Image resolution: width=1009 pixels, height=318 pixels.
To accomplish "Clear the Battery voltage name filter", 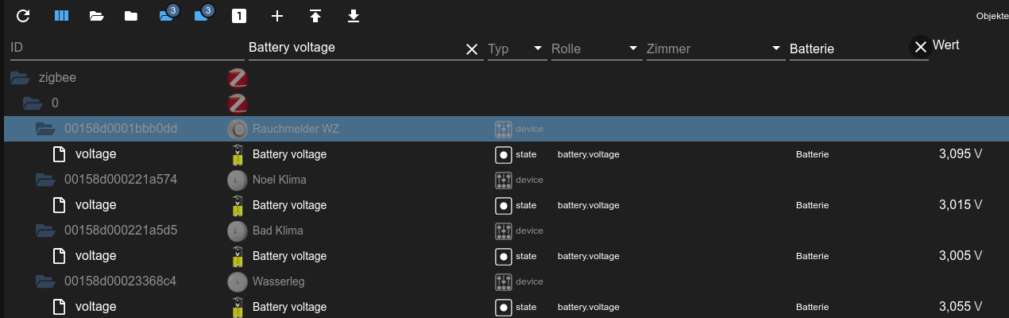I will point(472,49).
